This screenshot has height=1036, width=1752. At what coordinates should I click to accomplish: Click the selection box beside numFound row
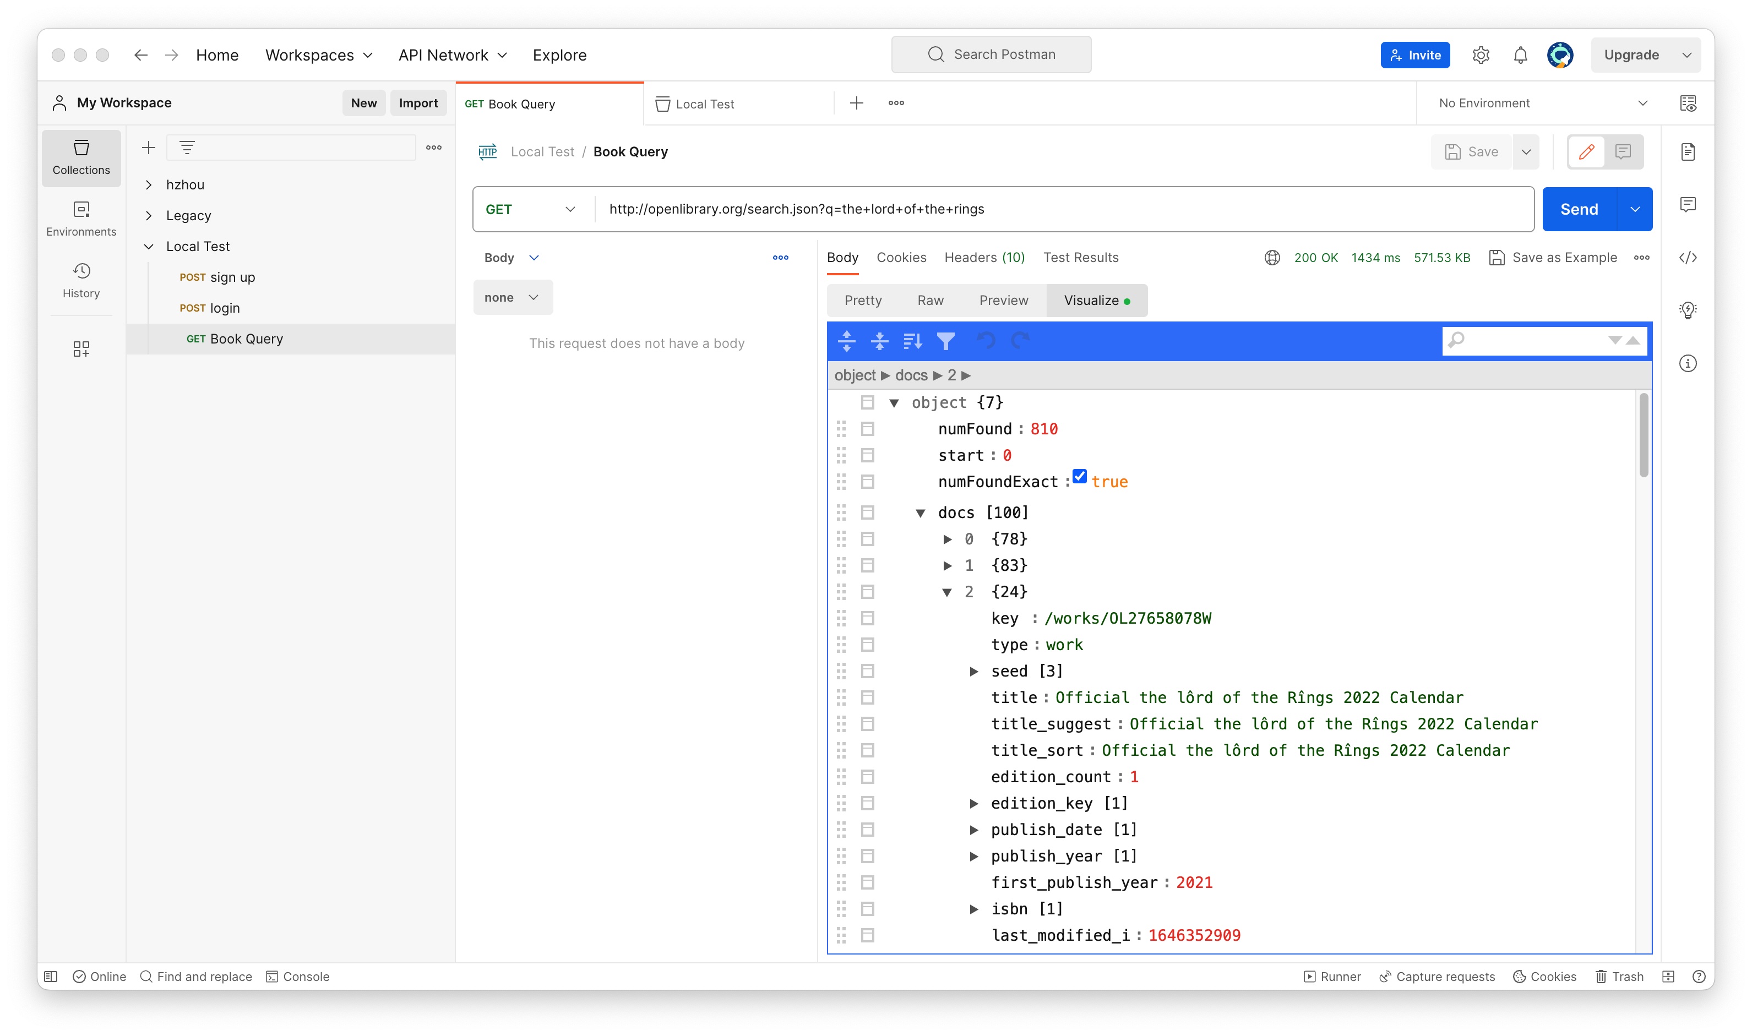coord(867,429)
